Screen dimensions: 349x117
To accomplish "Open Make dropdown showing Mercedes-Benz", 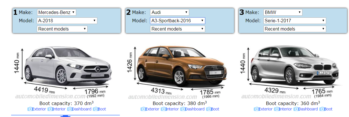I will [x=57, y=12].
